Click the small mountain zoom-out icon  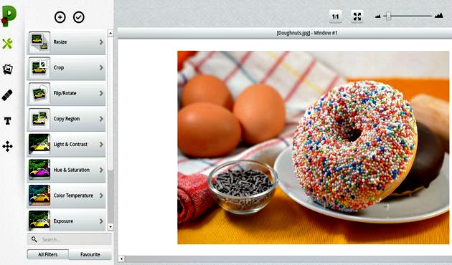377,16
